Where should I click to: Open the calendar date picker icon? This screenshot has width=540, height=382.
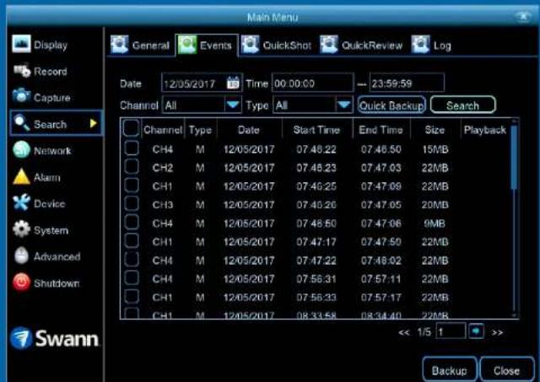tap(233, 83)
